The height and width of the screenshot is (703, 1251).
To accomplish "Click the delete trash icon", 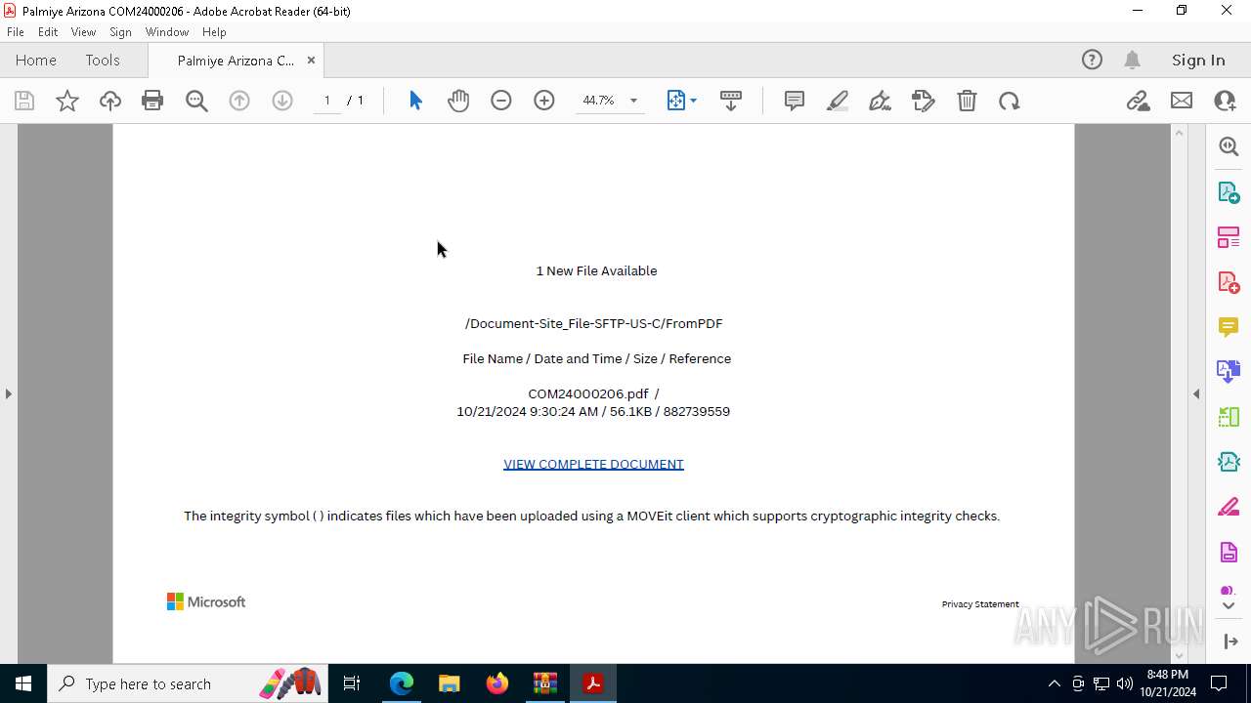I will click(967, 101).
